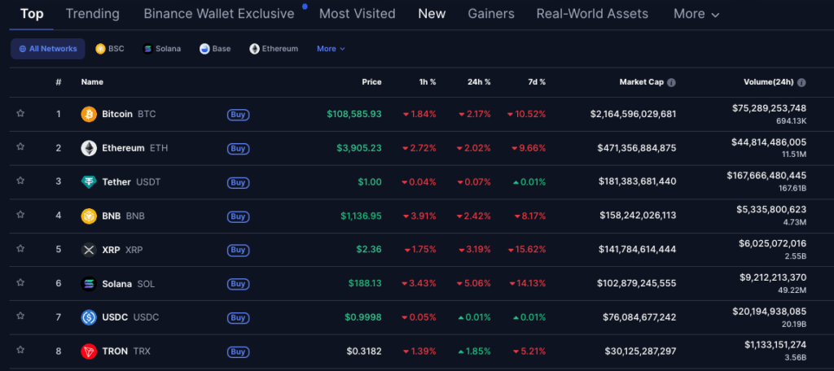Select the BSC network filter
The height and width of the screenshot is (371, 834).
[110, 49]
